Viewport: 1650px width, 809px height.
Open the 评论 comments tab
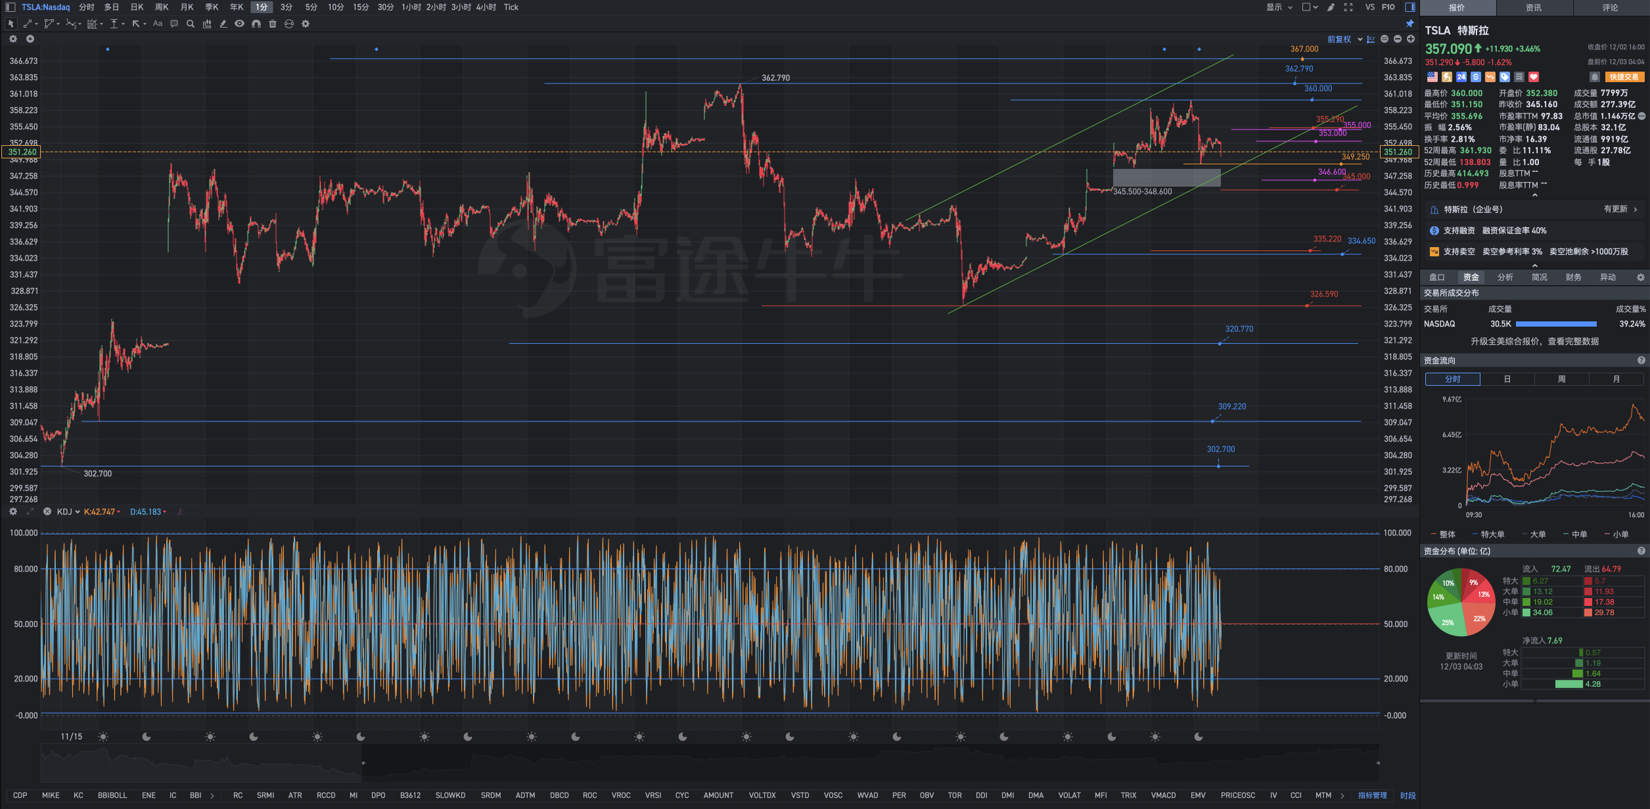pyautogui.click(x=1611, y=8)
